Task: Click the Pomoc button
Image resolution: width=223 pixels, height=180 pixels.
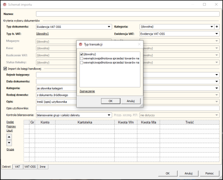Action: point(209,173)
